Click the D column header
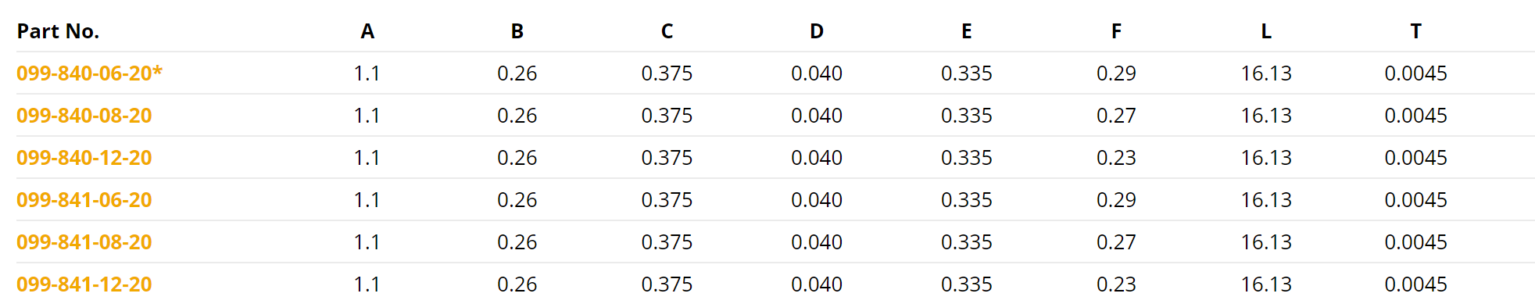 817,31
